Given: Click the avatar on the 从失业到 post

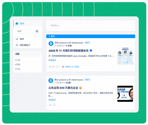Looking at the screenshot, I should click(x=51, y=81).
